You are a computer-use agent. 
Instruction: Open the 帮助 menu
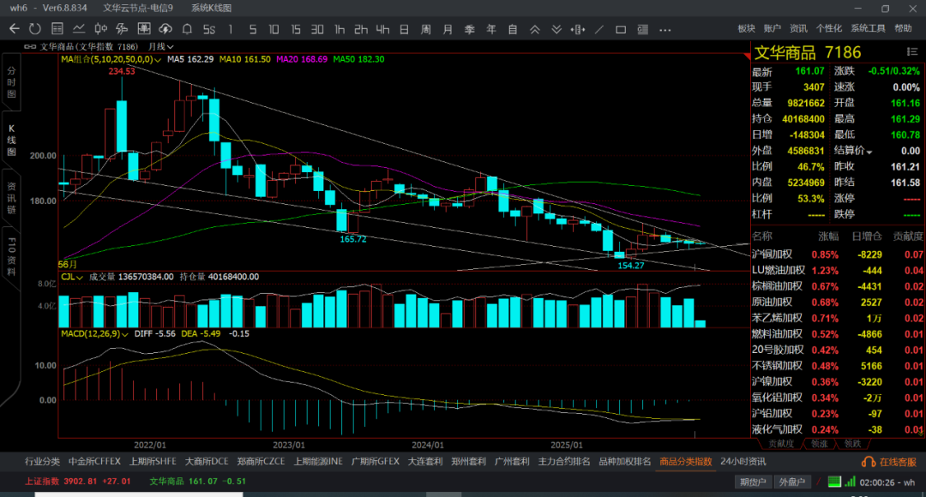[903, 28]
